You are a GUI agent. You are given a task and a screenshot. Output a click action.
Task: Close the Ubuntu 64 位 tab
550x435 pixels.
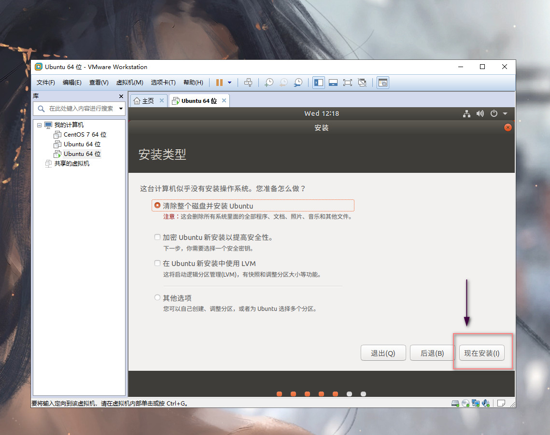coord(224,100)
